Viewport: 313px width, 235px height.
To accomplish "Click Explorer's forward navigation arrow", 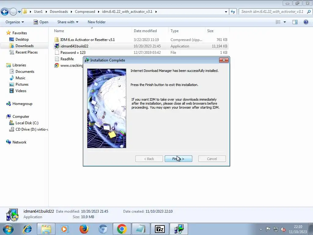I will [x=13, y=12].
